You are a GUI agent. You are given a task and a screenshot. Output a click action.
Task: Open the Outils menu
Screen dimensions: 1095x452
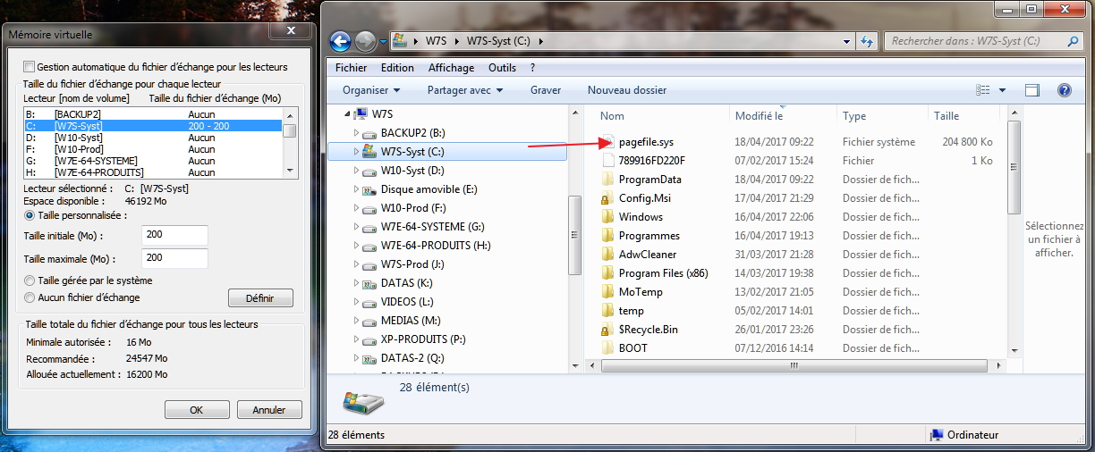click(502, 68)
